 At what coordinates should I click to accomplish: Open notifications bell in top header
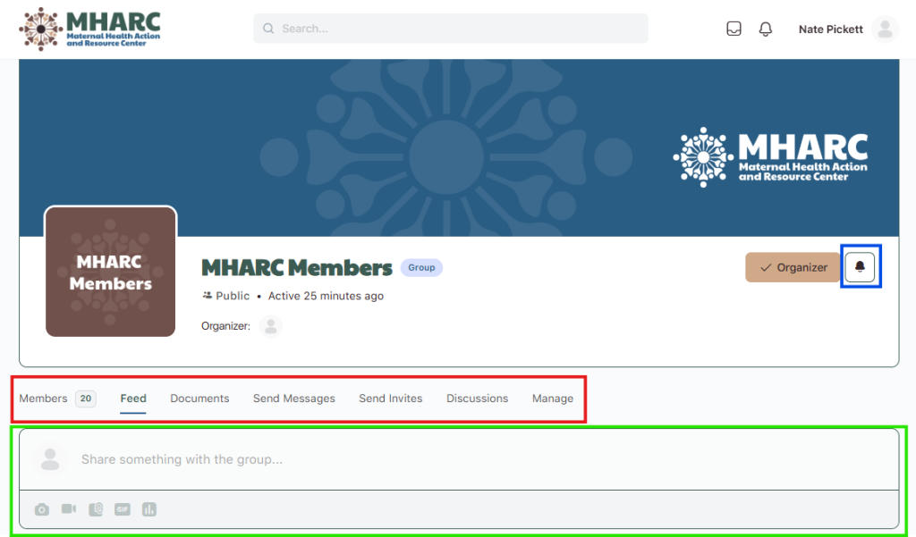(x=765, y=29)
